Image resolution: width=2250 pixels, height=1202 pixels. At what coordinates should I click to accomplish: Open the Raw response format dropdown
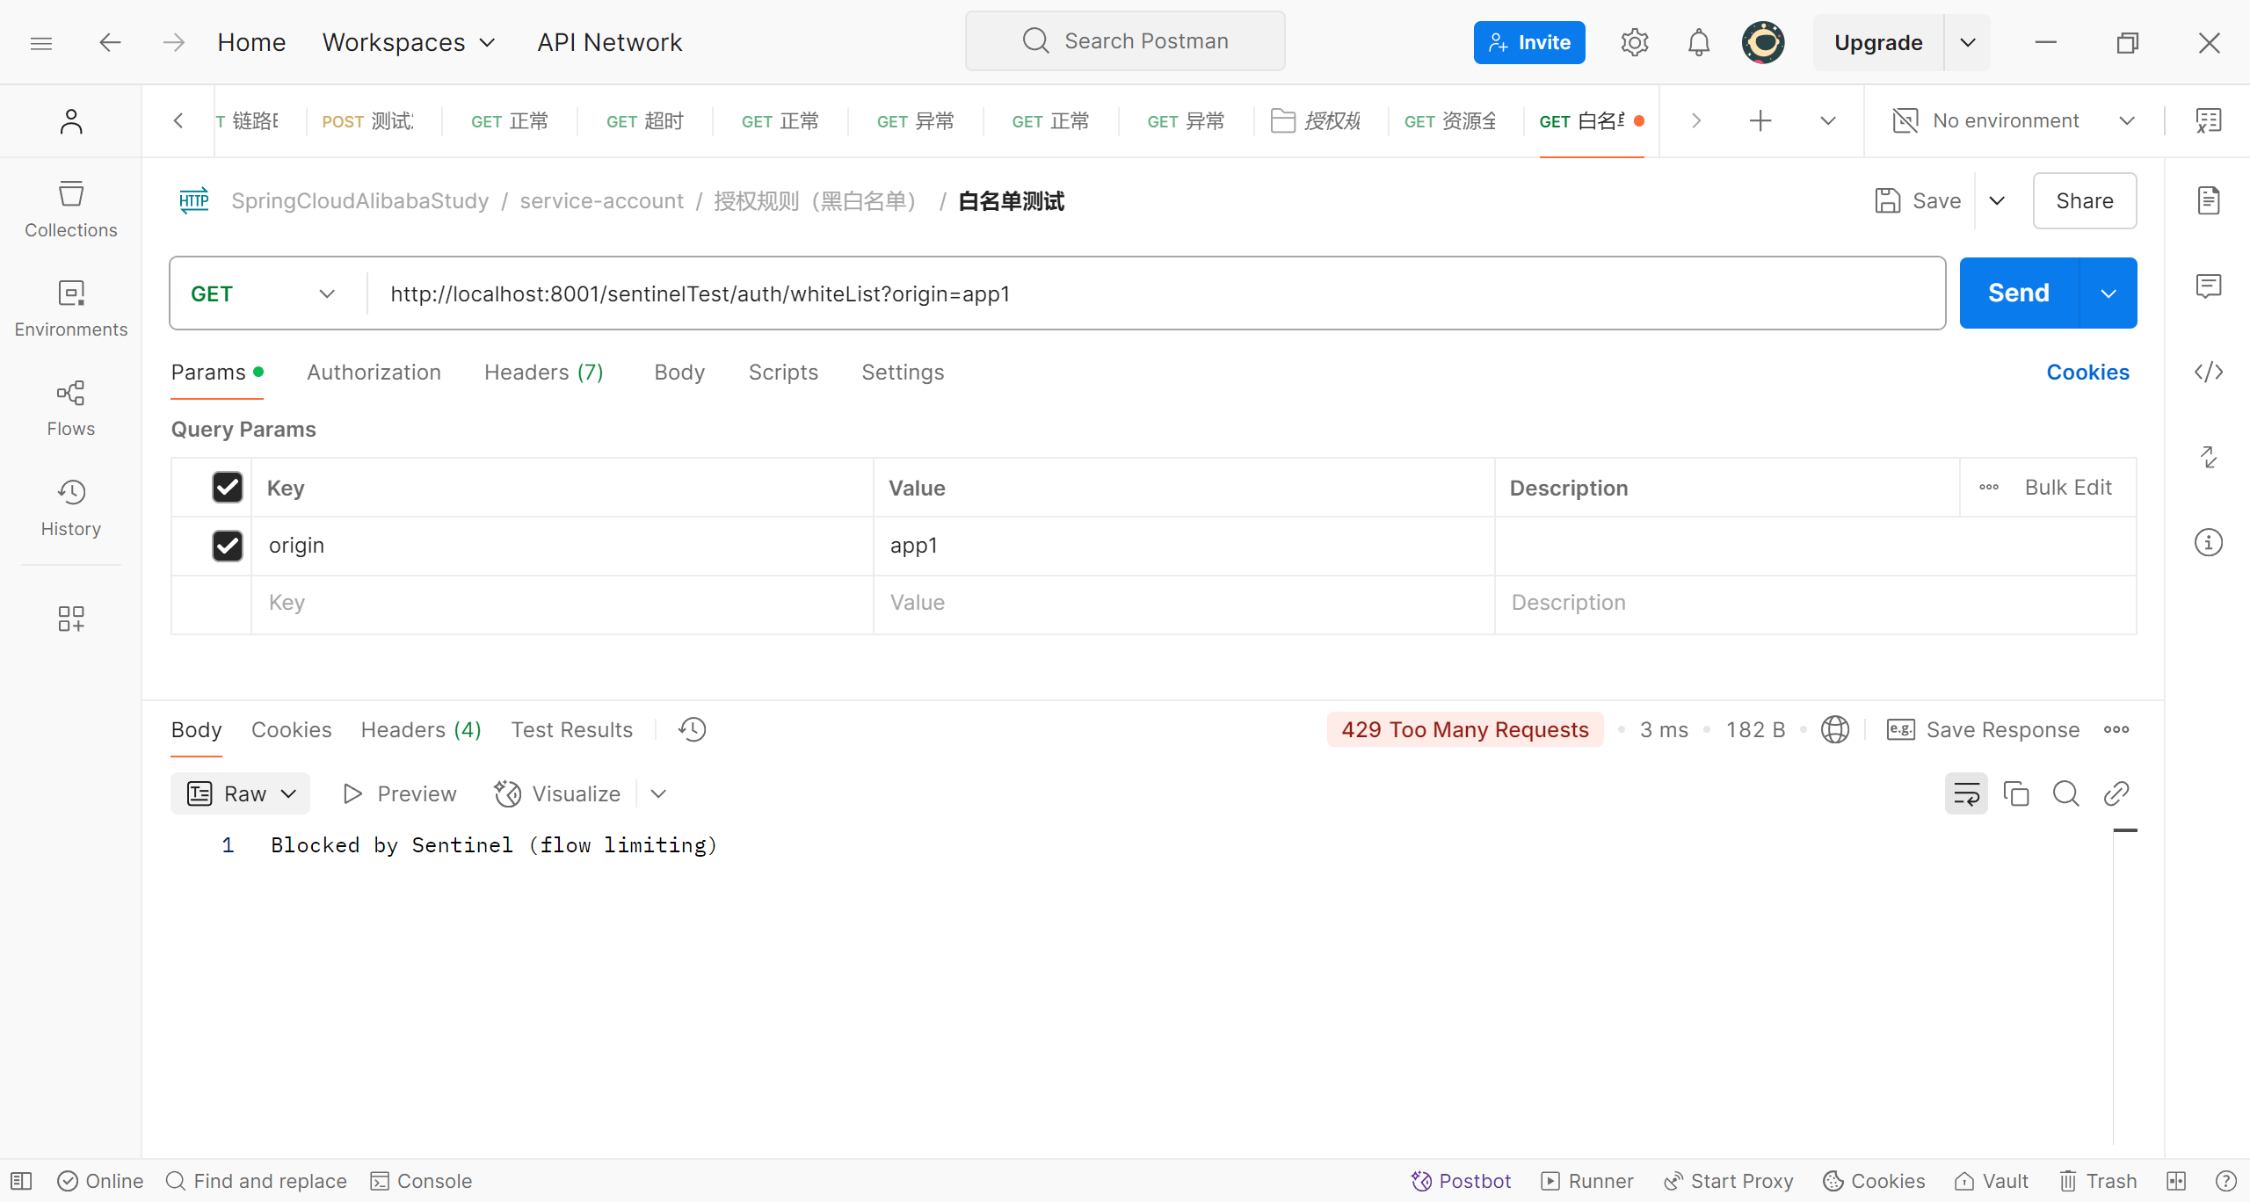coord(241,794)
